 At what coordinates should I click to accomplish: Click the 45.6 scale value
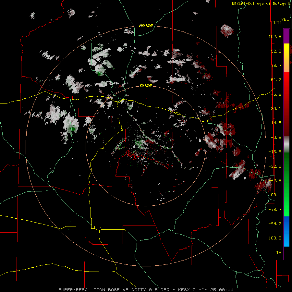click(276, 94)
